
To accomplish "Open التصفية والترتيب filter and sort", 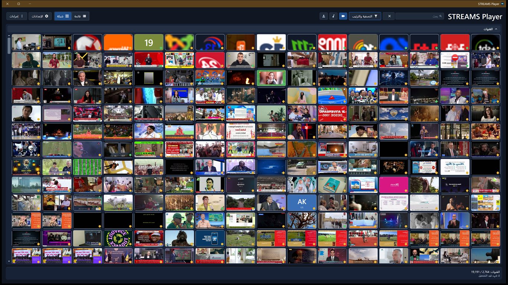I will click(365, 16).
